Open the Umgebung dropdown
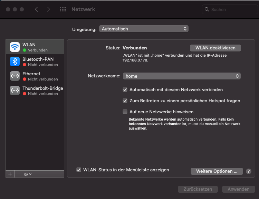 pos(144,29)
